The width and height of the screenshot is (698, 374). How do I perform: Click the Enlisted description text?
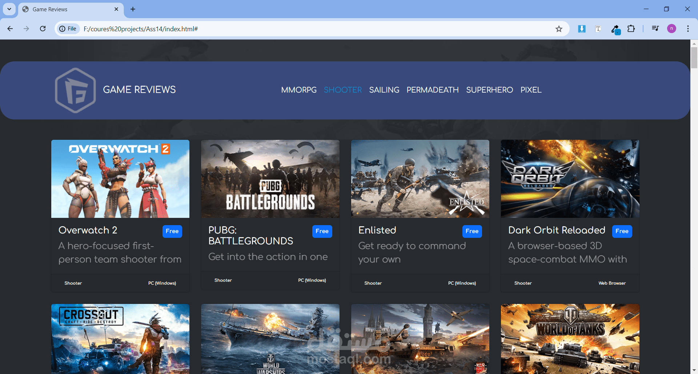pos(412,253)
